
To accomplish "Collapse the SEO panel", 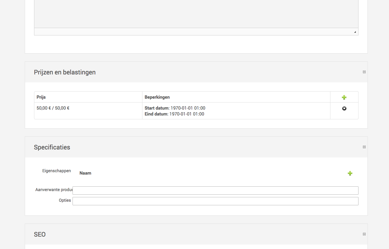I will (364, 234).
